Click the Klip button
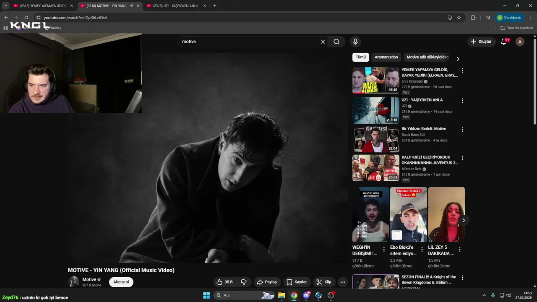Image resolution: width=537 pixels, height=302 pixels. [x=324, y=282]
